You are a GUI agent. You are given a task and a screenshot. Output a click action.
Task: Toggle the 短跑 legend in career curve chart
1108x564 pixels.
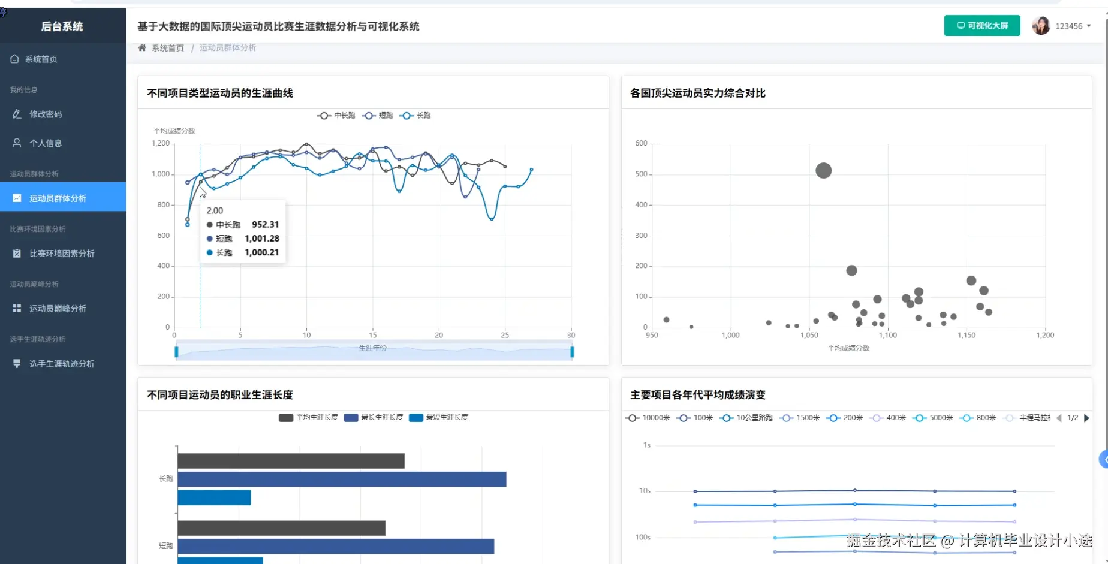(x=377, y=116)
